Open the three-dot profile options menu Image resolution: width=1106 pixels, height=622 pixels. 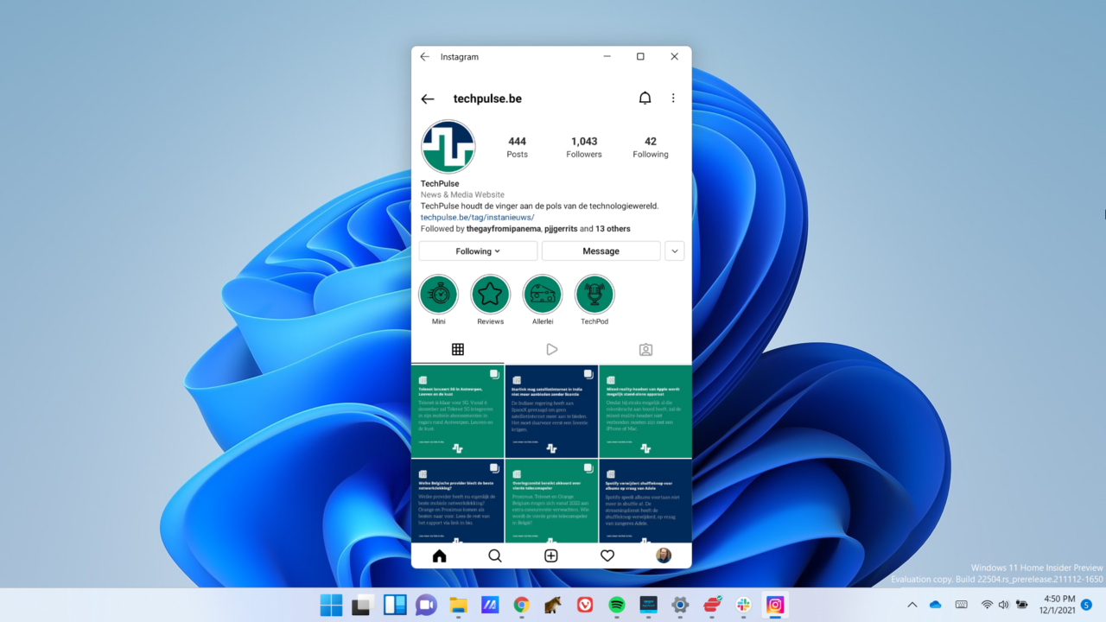tap(673, 98)
